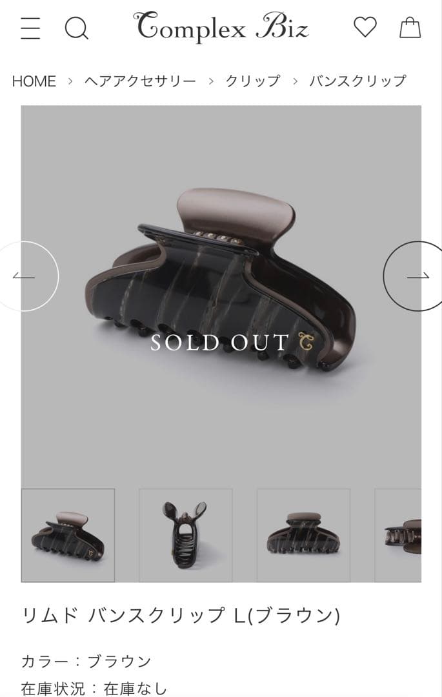Screen dimensions: 442x697
Task: Click the カラー：ブラウン color label
Action: pyautogui.click(x=86, y=661)
